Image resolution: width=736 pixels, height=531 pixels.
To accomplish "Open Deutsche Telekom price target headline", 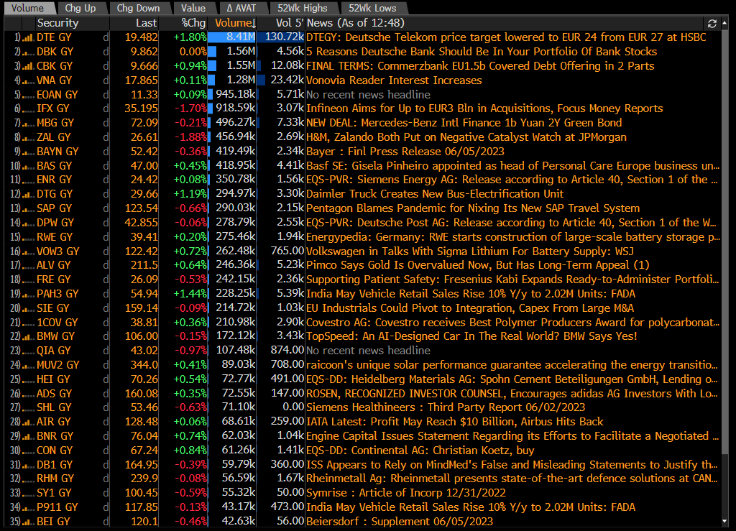I will tap(506, 37).
